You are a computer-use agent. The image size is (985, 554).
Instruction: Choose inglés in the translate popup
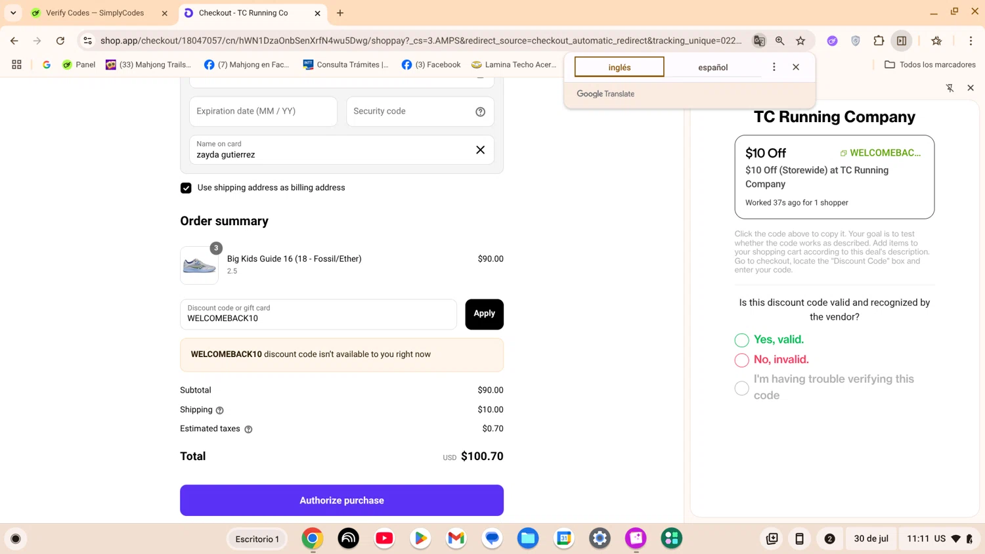[x=619, y=67]
